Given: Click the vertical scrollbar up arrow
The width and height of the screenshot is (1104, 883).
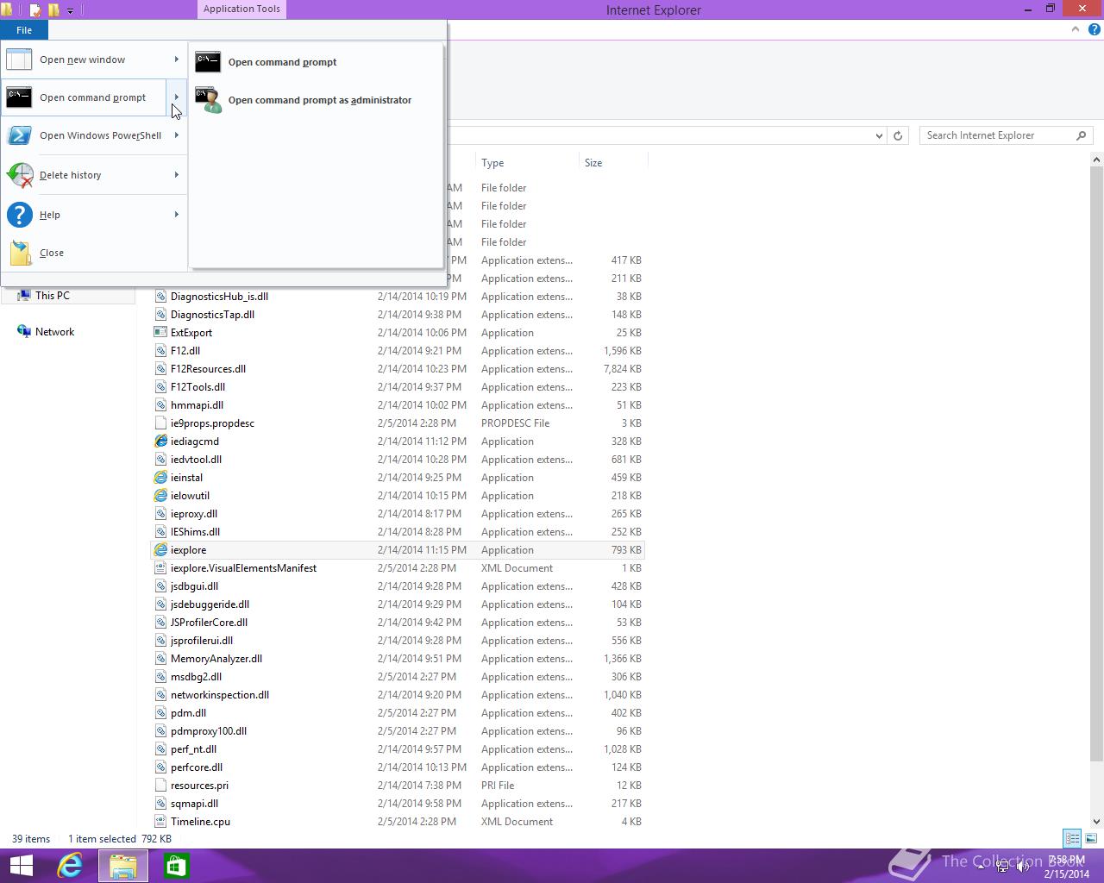Looking at the screenshot, I should tap(1097, 160).
